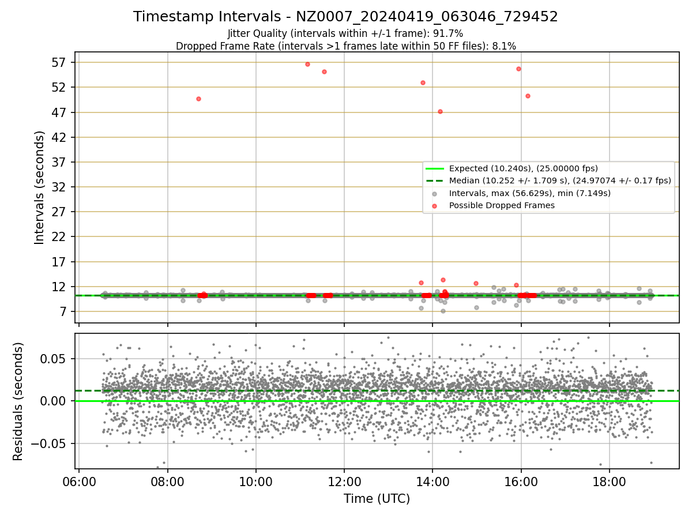Screen dimensions: 692x519
Task: Click the Time (UTC) x-axis label
Action: (377, 499)
